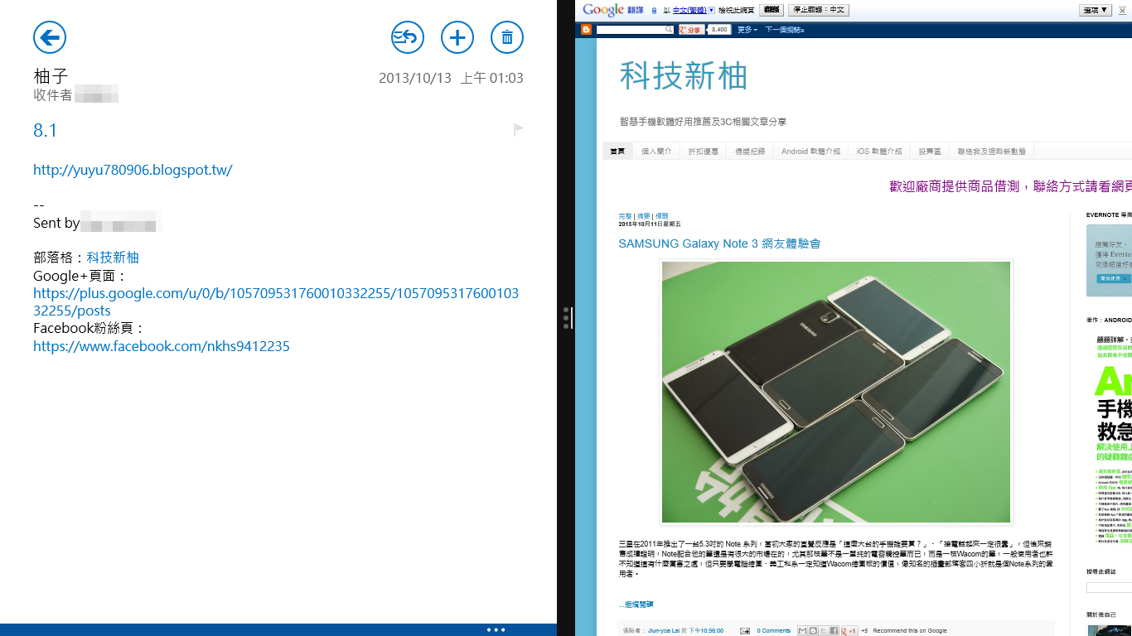Flag the 8.1 message

click(519, 129)
